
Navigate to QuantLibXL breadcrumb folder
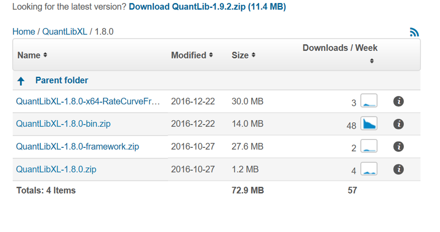point(65,32)
